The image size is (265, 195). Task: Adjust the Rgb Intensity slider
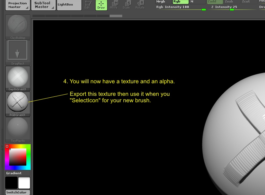click(181, 7)
